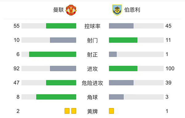Click Manchester United's gray 进攻 bar showing 92
Image resolution: width=185 pixels, height=118 pixels.
(63, 68)
